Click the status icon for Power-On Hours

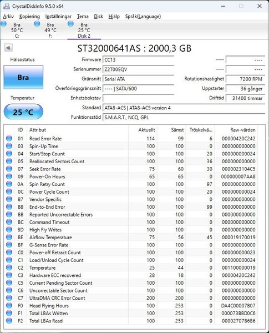9,176
